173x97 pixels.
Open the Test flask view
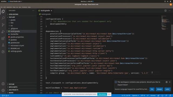pyautogui.click(x=3, y=45)
